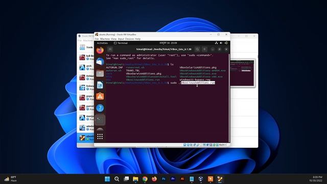Open the Input menu of the VM window
327x184 pixels.
(x=121, y=39)
